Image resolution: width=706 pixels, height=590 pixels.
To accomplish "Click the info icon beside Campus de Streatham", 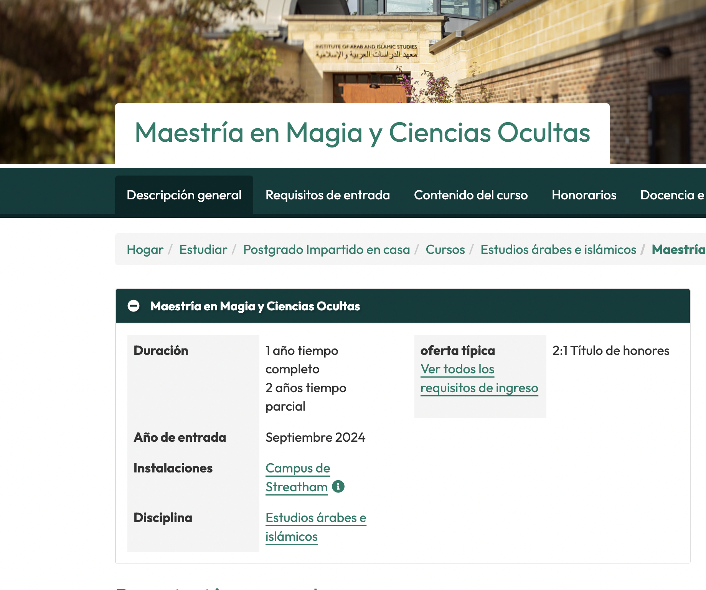I will [x=338, y=486].
